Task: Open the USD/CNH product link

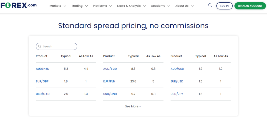Action: (110, 94)
